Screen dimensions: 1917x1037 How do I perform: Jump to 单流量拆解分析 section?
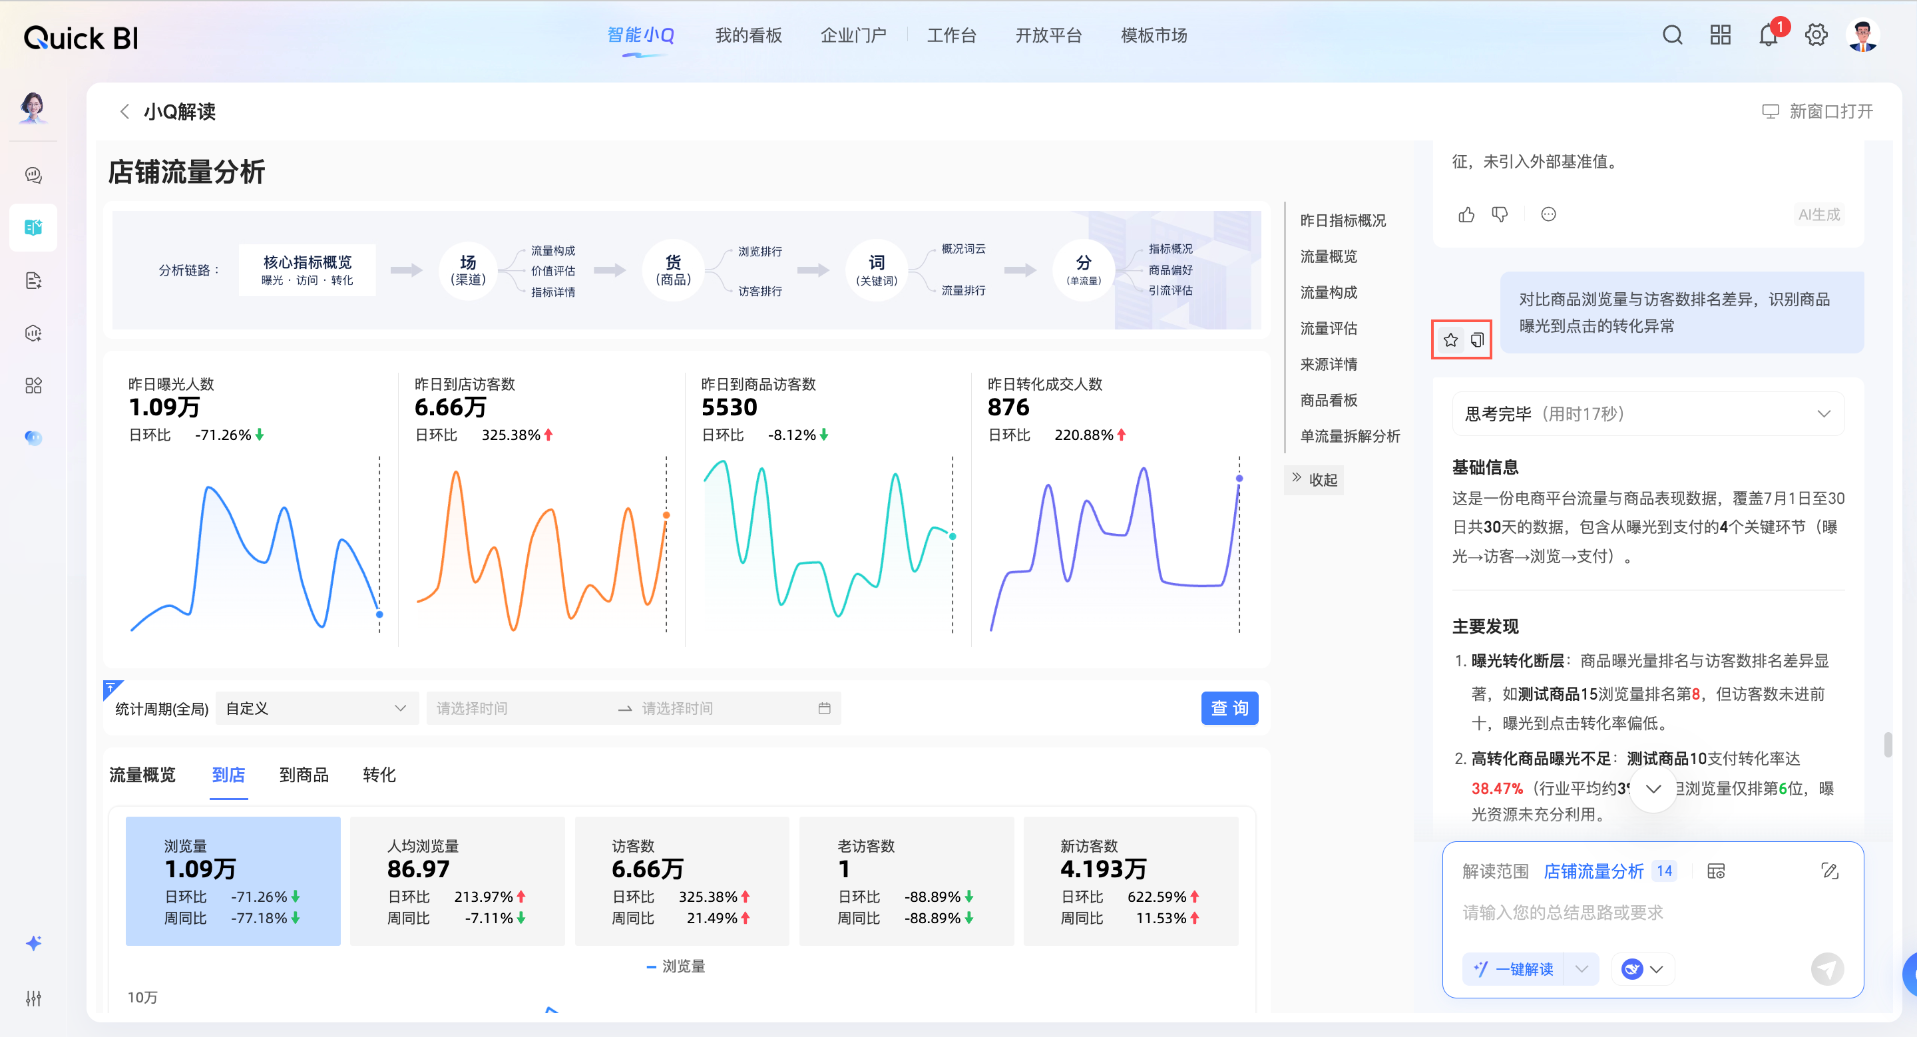[1350, 436]
